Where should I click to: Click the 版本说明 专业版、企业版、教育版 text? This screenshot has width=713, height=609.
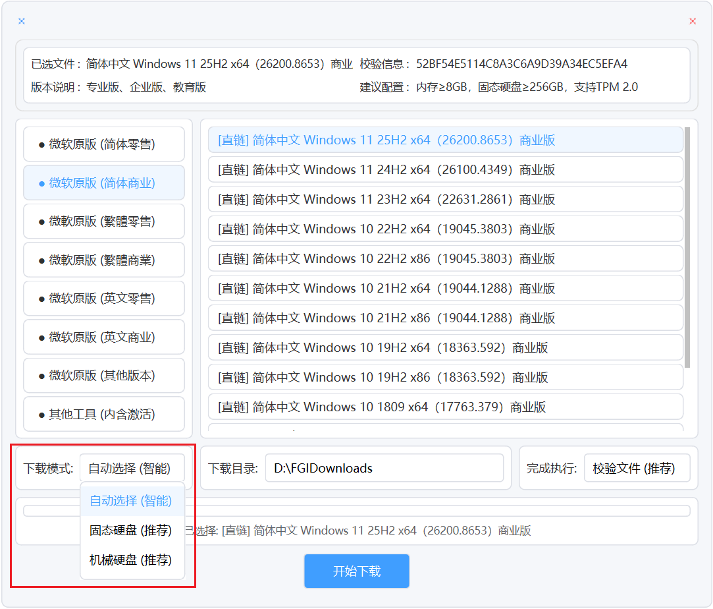[x=146, y=87]
